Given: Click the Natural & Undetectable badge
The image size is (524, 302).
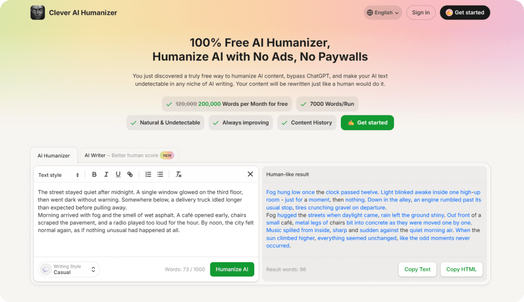Looking at the screenshot, I should [165, 123].
